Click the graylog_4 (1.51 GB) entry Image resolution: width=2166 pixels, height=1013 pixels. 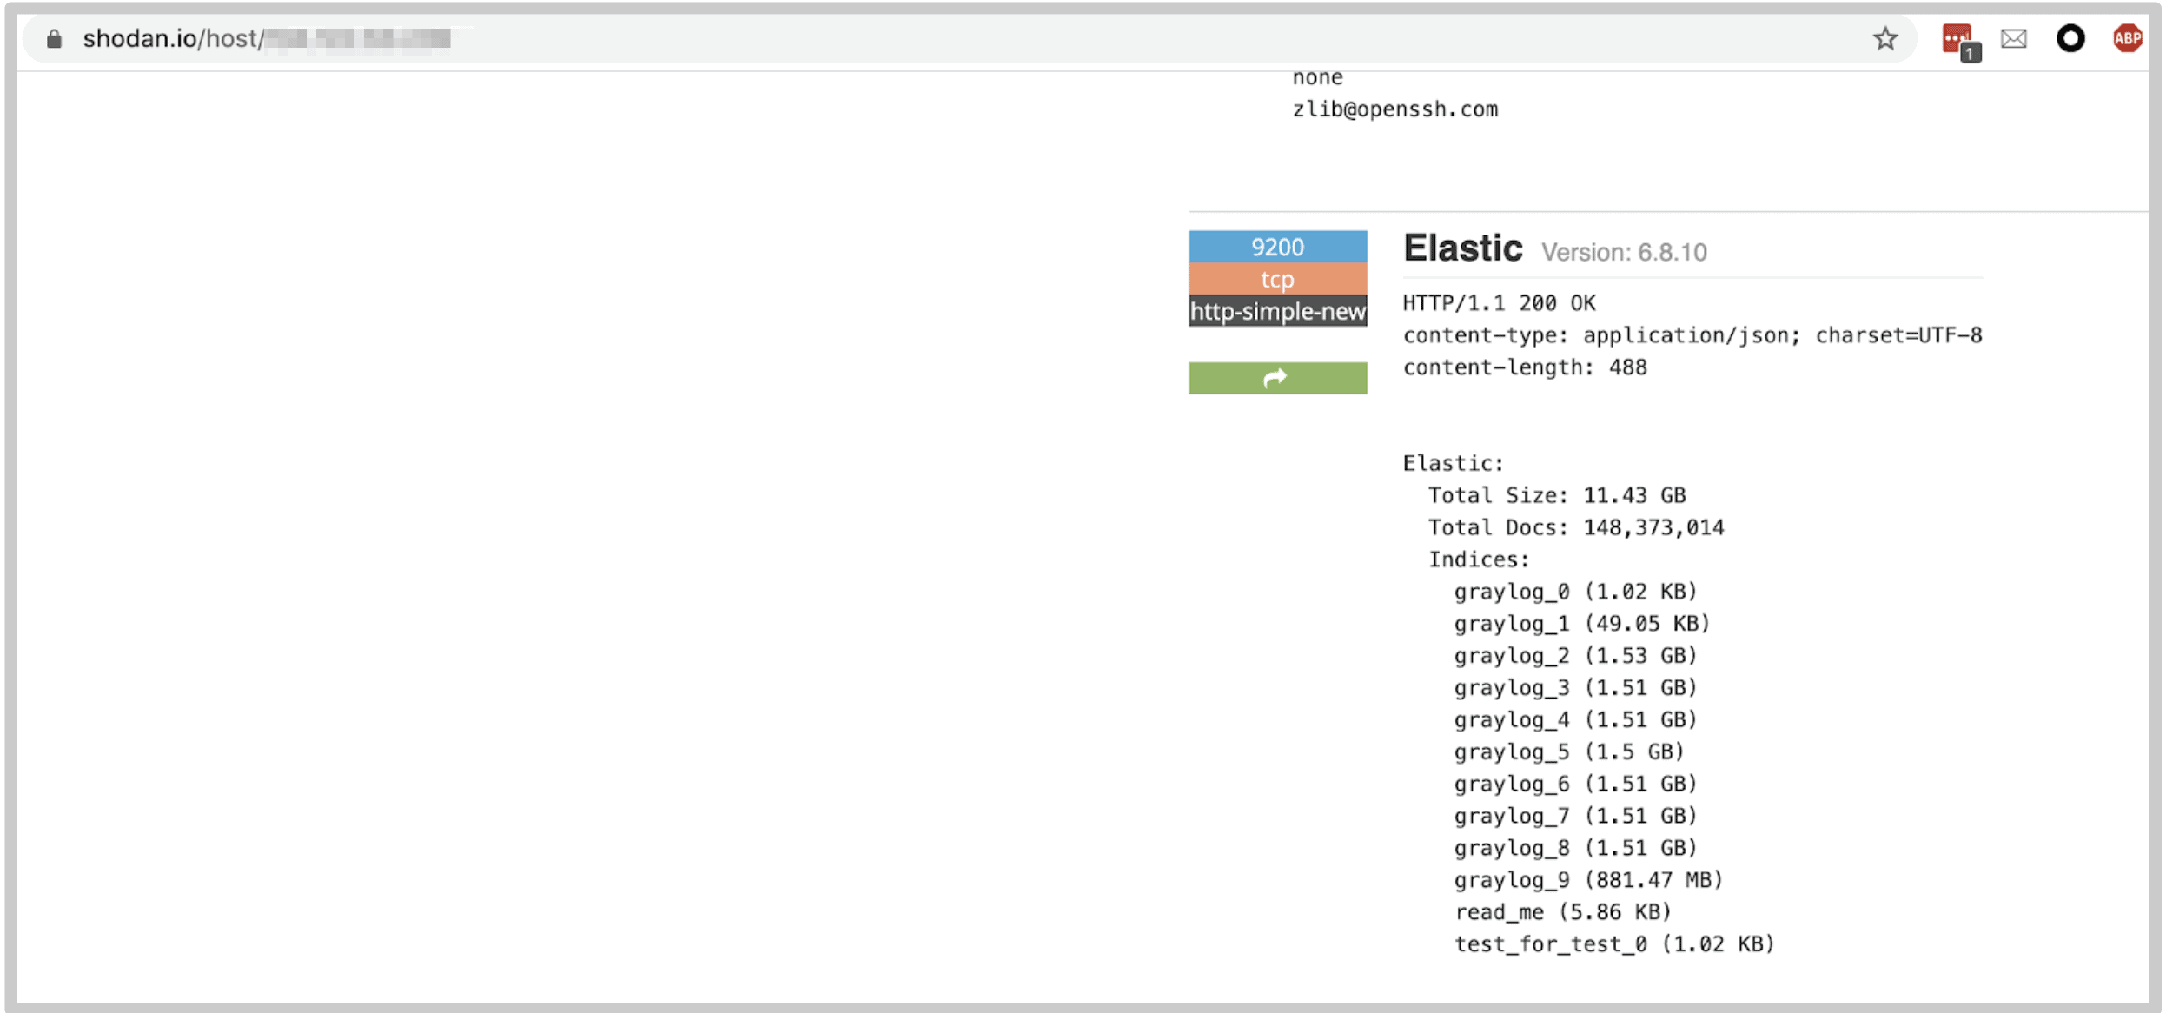click(1575, 720)
